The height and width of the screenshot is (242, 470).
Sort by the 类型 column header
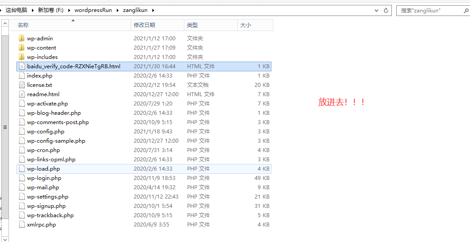(192, 25)
